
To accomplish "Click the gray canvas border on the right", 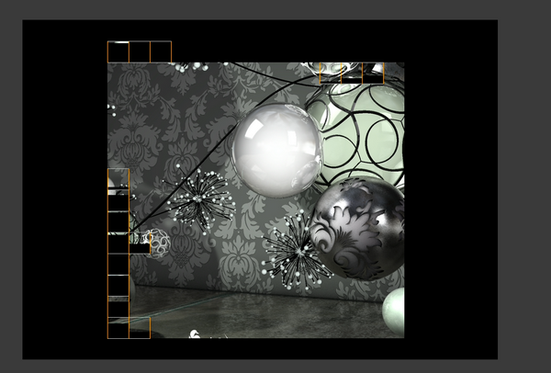I will click(x=523, y=184).
